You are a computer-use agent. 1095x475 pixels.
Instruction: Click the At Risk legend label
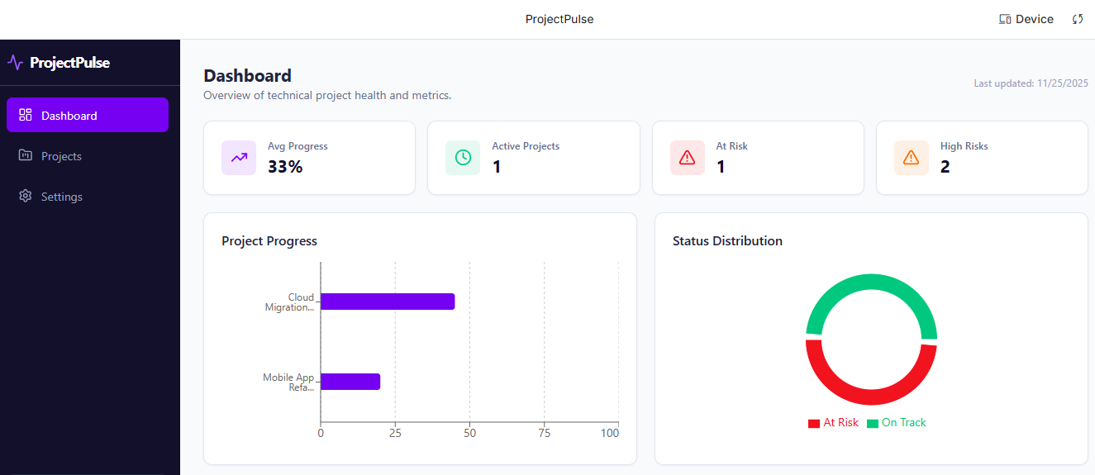click(841, 422)
